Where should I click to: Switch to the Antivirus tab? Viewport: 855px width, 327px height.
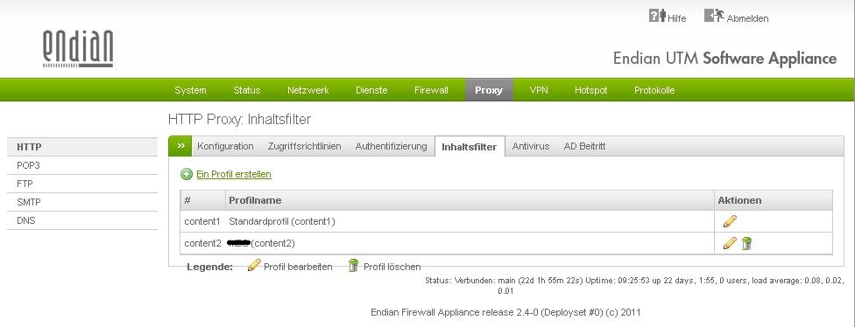click(531, 146)
